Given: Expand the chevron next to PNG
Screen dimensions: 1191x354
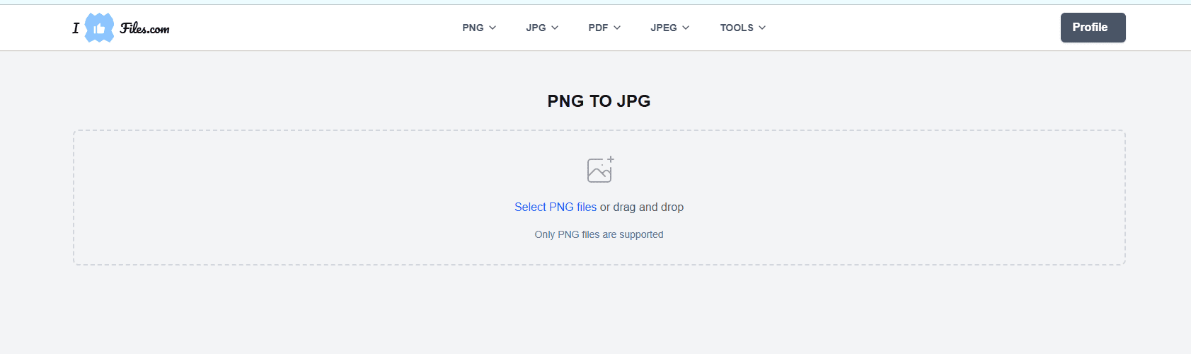Looking at the screenshot, I should point(493,28).
